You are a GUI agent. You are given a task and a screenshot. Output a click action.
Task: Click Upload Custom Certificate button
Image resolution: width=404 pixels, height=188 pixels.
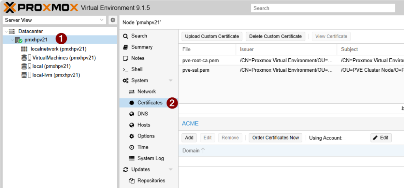pos(212,36)
